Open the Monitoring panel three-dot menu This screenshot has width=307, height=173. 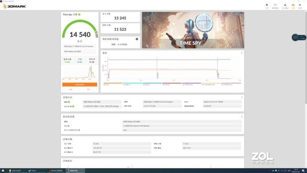[x=242, y=53]
